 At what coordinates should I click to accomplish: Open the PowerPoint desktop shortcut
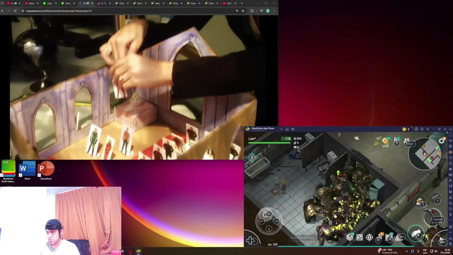coord(46,171)
